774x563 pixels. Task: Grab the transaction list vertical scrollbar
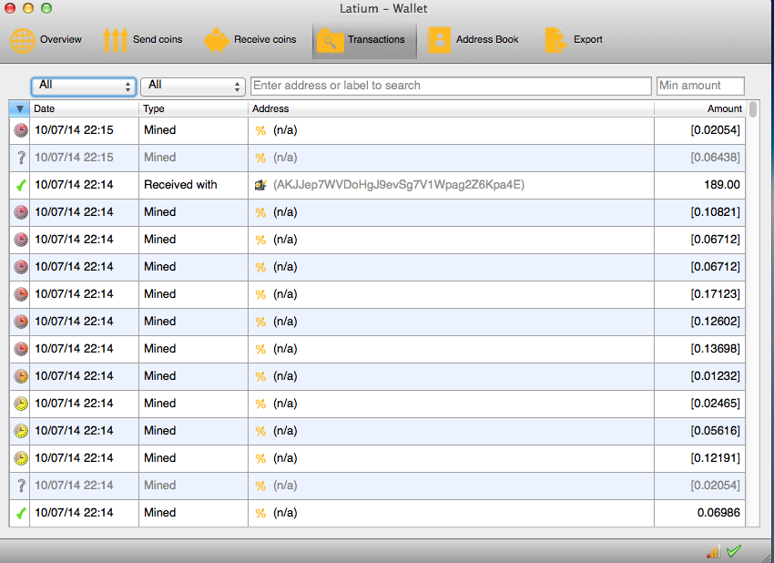click(x=753, y=109)
